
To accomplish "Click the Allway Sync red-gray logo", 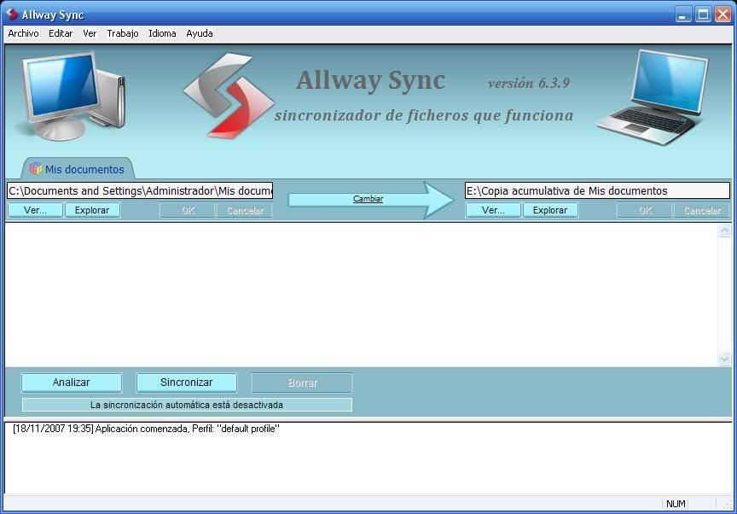I will pos(229,96).
